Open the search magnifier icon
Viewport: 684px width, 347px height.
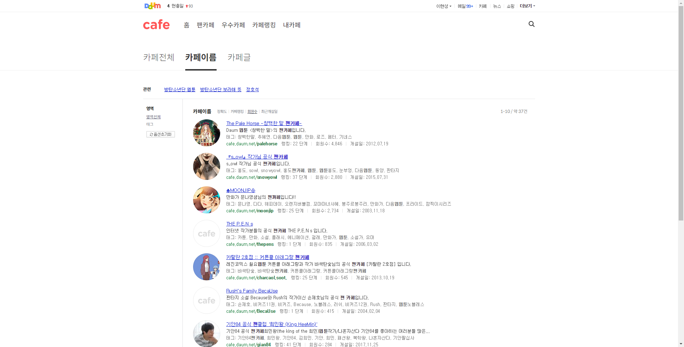(532, 24)
